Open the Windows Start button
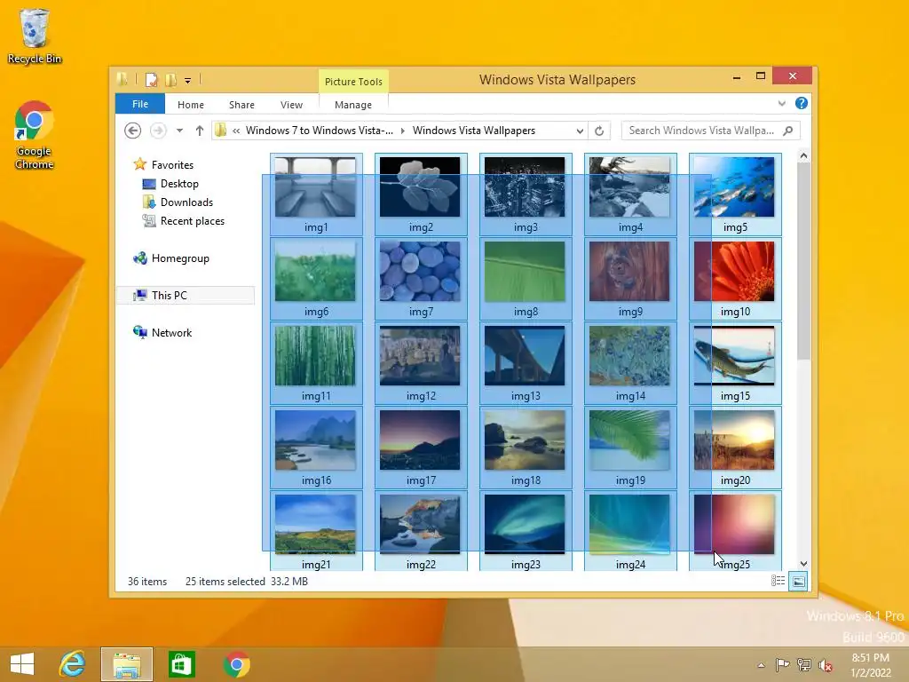 22,664
